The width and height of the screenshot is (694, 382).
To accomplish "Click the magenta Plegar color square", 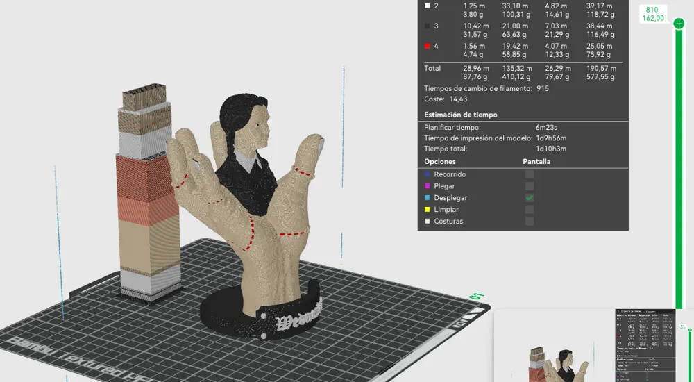I will point(427,186).
